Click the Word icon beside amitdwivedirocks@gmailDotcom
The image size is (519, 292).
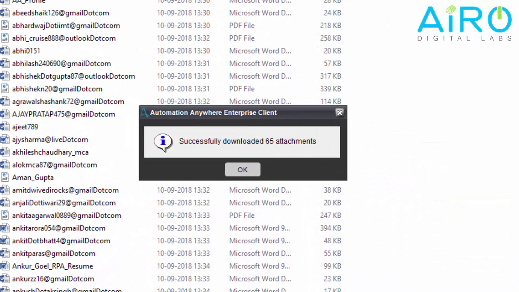4,190
